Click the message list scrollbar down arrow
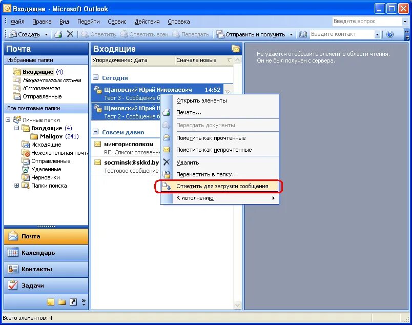Image resolution: width=412 pixels, height=325 pixels. tap(238, 306)
